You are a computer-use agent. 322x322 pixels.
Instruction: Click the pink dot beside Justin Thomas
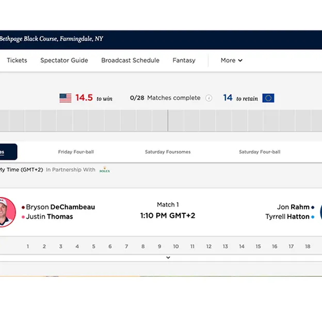[x=23, y=217]
